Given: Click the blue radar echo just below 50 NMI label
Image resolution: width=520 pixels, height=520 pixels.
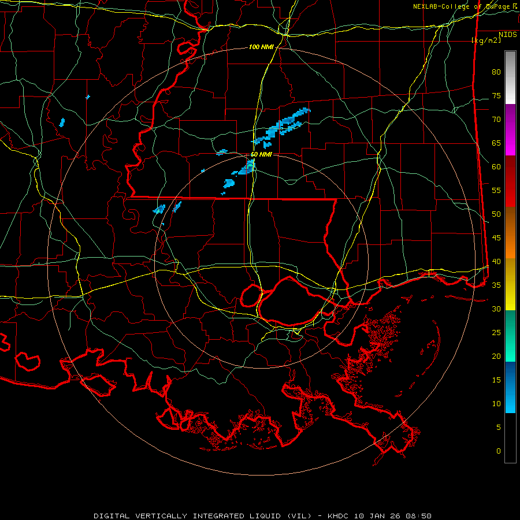Looking at the screenshot, I should 246,168.
